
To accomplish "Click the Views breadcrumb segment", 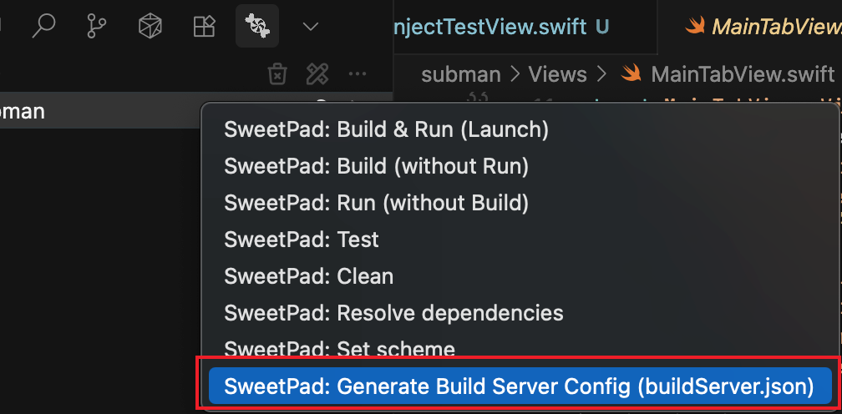I will pos(557,74).
